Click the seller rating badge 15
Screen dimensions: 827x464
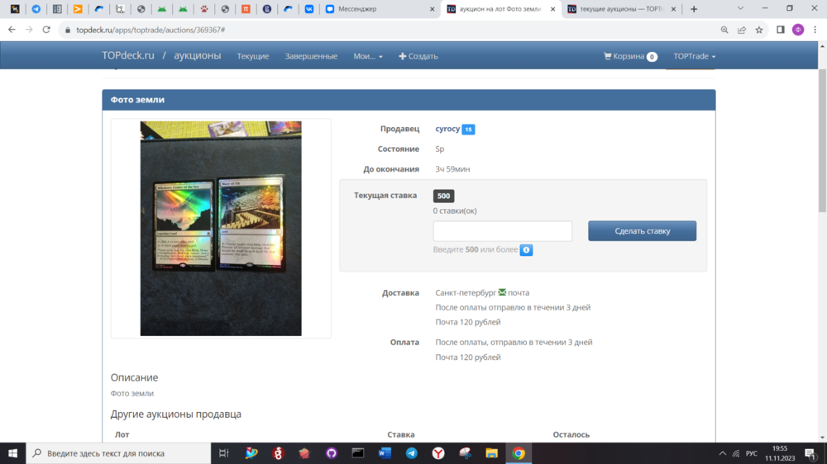click(x=468, y=129)
